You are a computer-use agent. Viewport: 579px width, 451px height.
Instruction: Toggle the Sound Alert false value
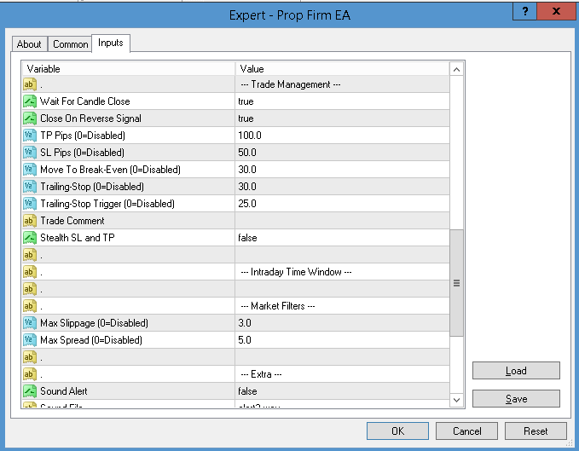tap(341, 391)
